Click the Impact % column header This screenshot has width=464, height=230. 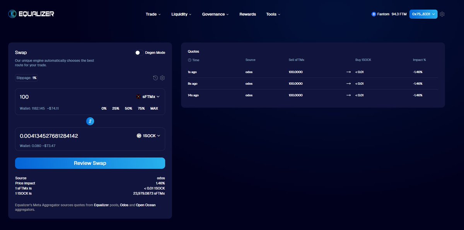pos(419,60)
